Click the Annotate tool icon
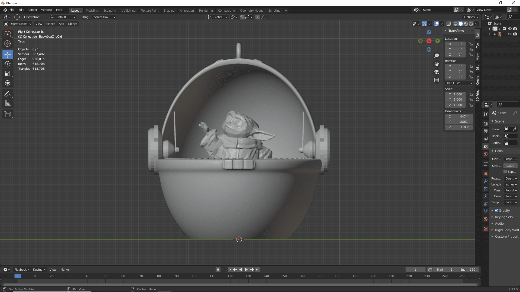Viewport: 520px width, 292px height. coord(8,93)
